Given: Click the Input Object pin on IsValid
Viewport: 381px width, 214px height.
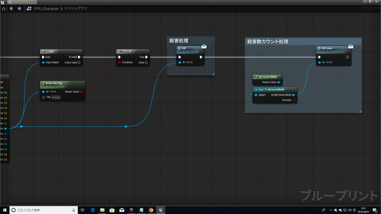Looking at the screenshot, I should click(x=43, y=62).
